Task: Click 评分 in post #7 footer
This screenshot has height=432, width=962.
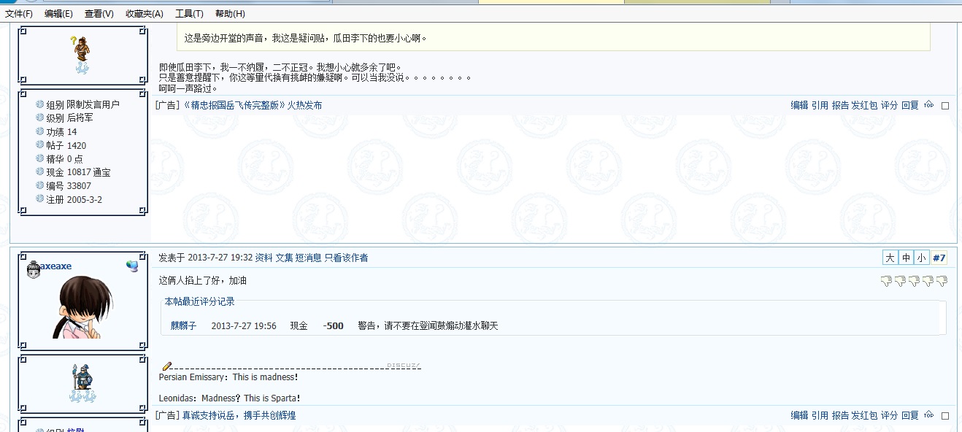Action: coord(889,415)
